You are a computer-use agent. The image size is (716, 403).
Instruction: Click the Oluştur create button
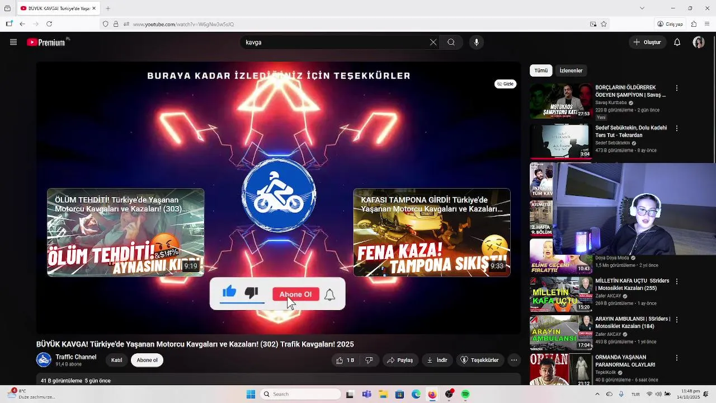pos(647,42)
